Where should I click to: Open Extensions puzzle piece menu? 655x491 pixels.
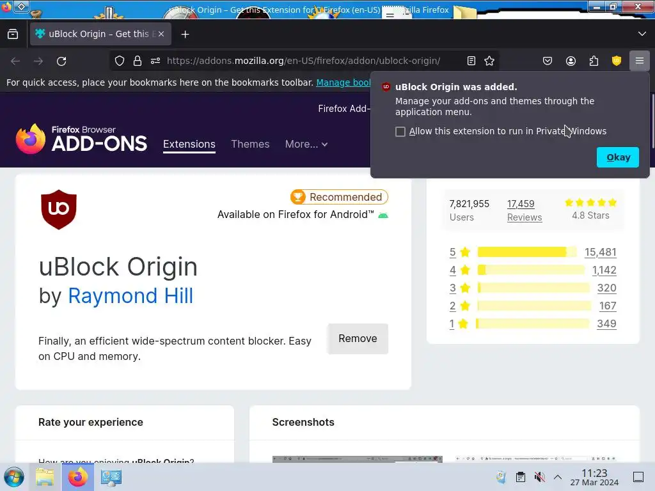[594, 61]
